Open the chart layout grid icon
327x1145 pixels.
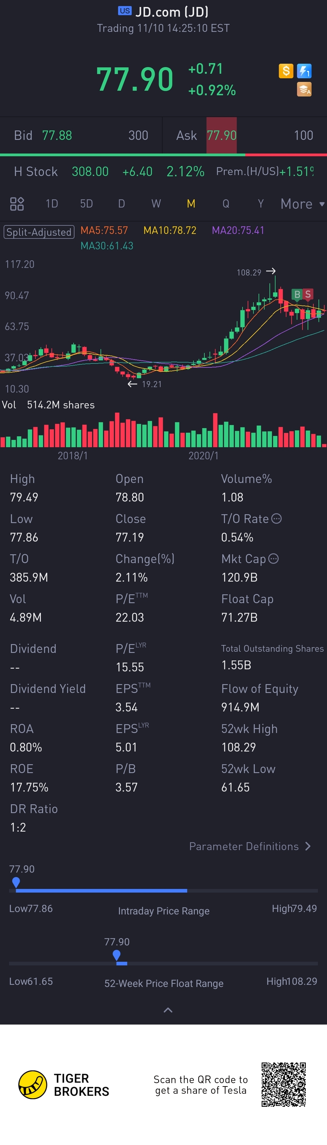pyautogui.click(x=17, y=204)
